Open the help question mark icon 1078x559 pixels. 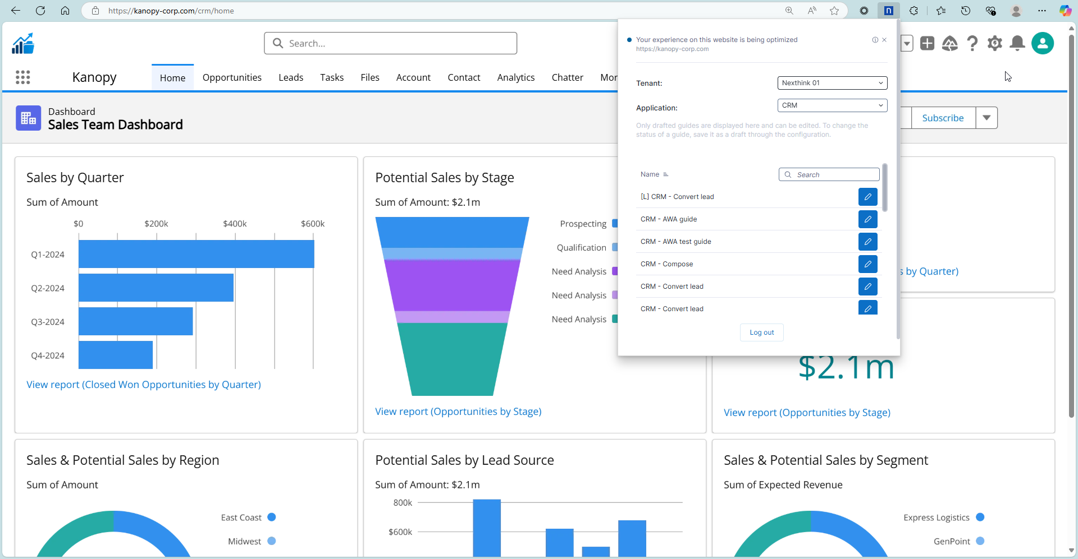tap(972, 43)
